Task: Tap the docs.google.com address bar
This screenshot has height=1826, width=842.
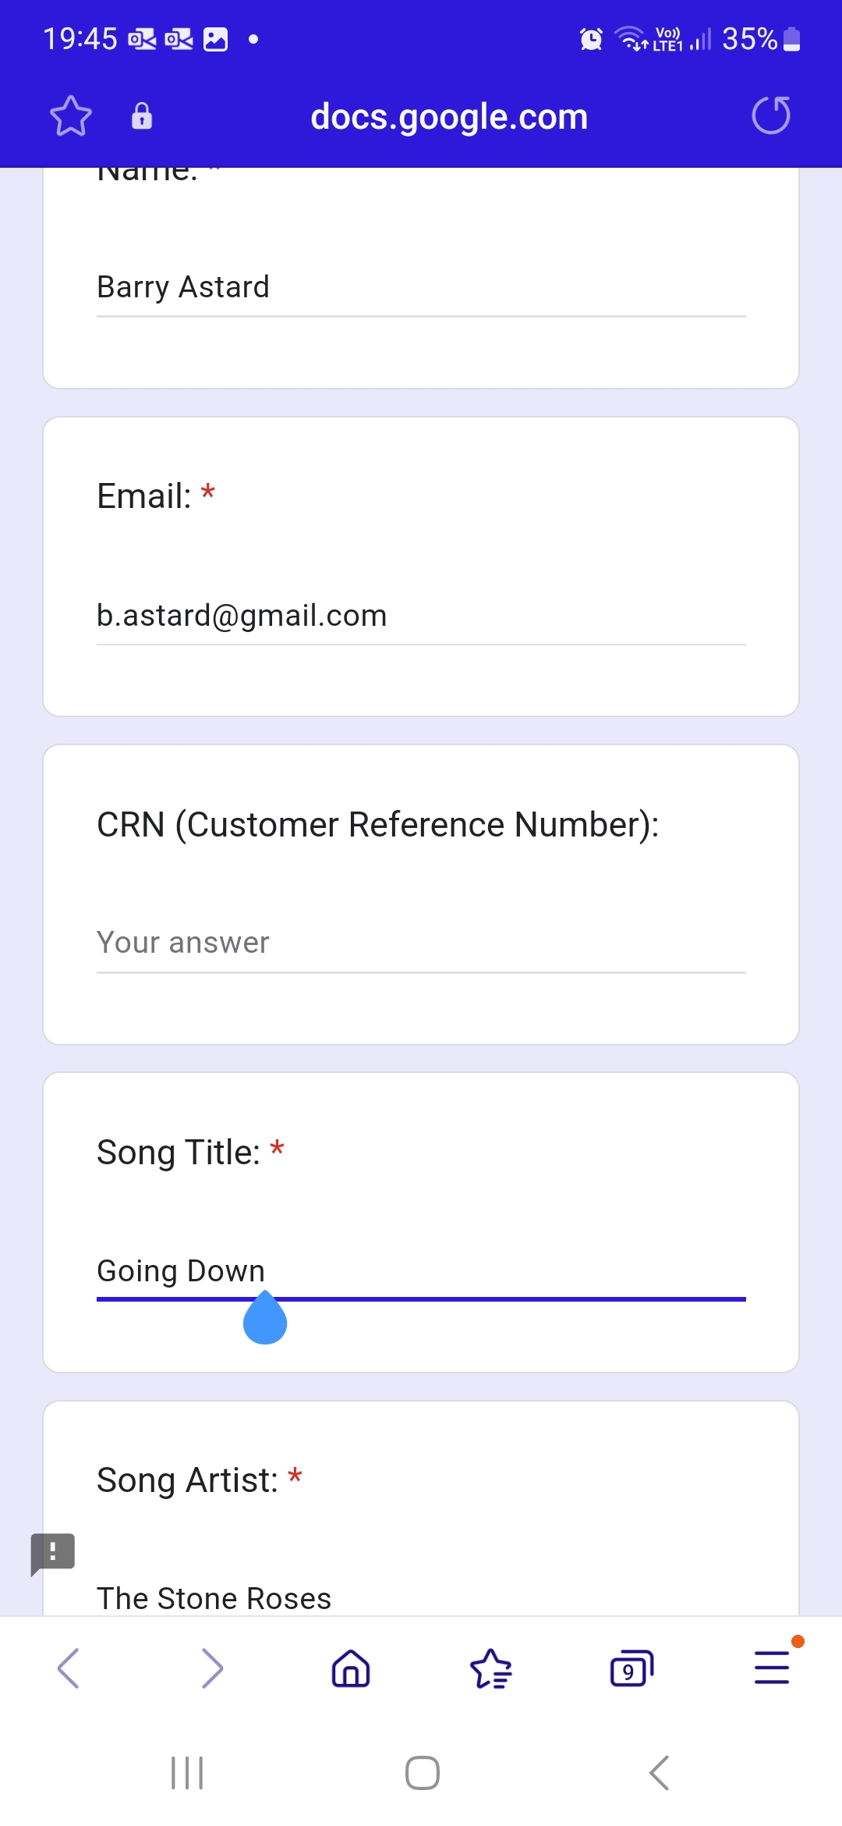Action: [x=448, y=117]
